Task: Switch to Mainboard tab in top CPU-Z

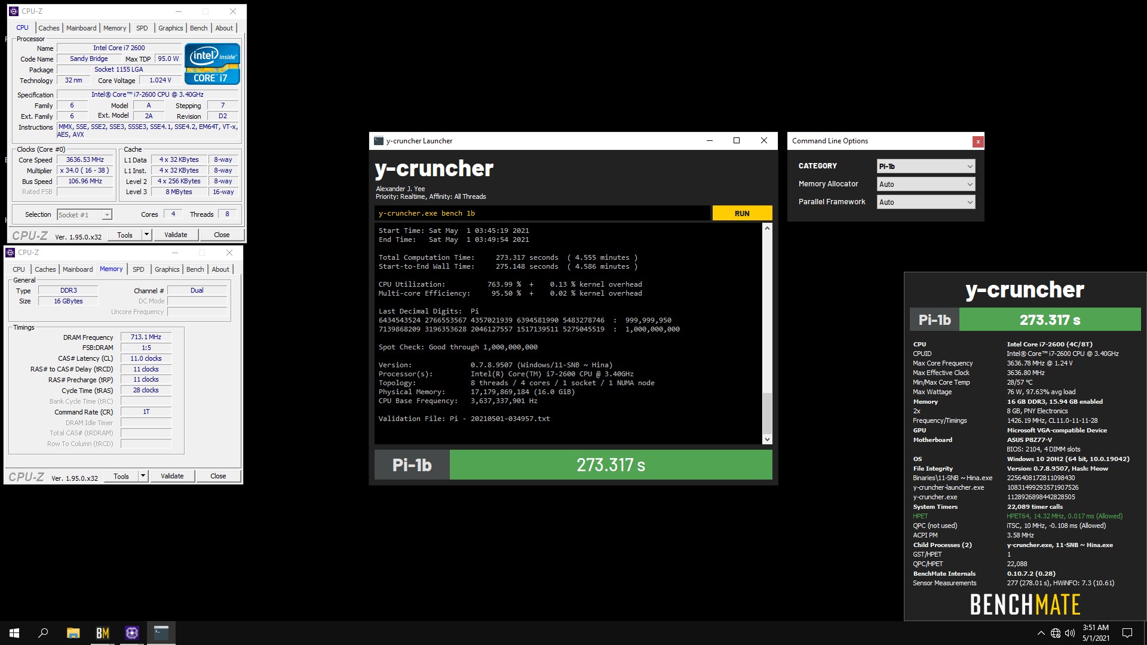Action: click(81, 28)
